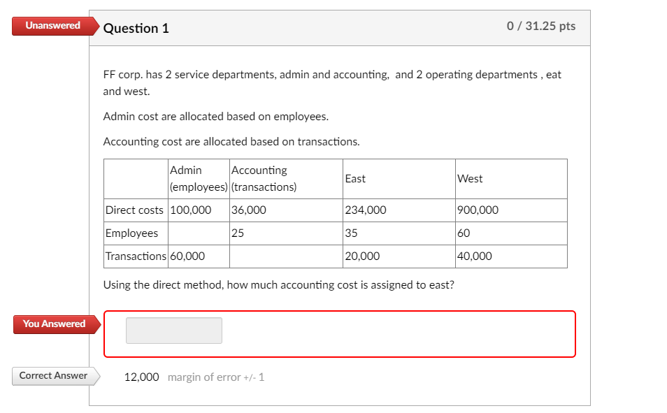The width and height of the screenshot is (667, 413).
Task: Click the 900,000 value for West direct costs
Action: [x=478, y=210]
